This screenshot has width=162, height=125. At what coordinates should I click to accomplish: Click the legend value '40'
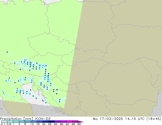click(67, 124)
